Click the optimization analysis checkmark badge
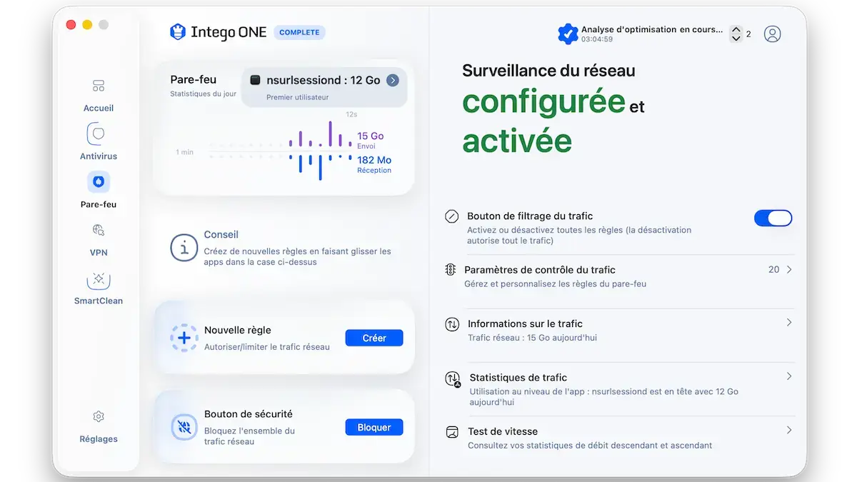This screenshot has height=482, width=857. [x=568, y=34]
